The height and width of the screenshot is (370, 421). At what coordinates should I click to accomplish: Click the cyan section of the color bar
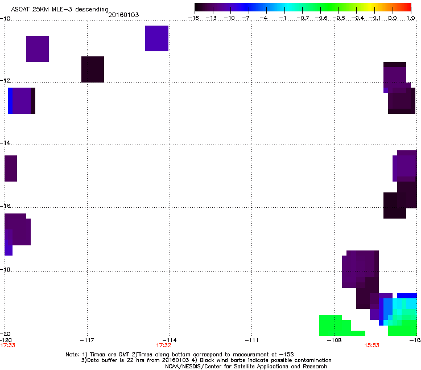[x=288, y=7]
